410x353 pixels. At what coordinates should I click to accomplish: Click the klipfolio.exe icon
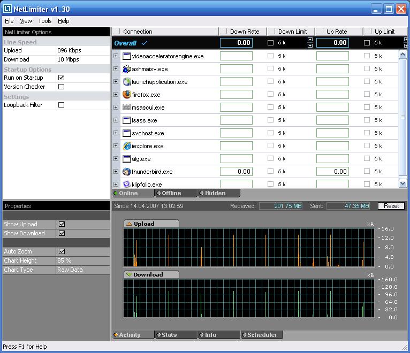point(127,184)
